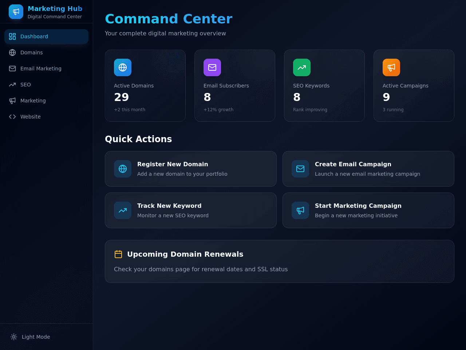Go to the Domains section

[46, 52]
